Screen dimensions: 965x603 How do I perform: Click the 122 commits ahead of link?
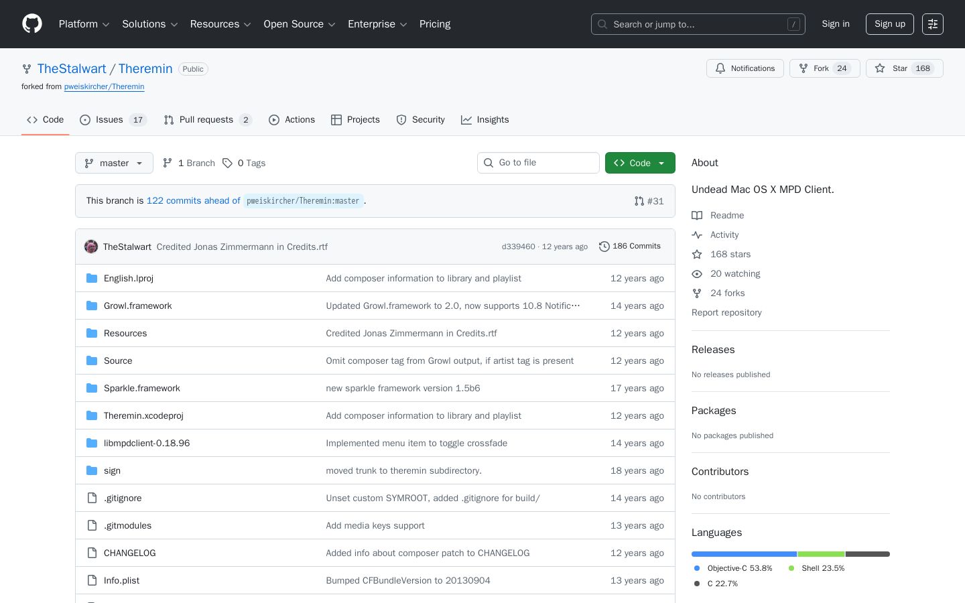click(x=193, y=201)
